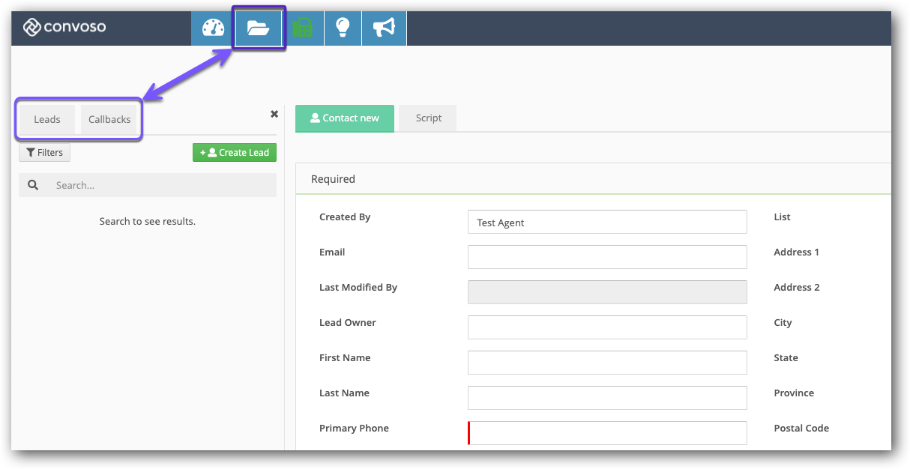Focus the Primary Phone field
Viewport: 910px width, 469px height.
pyautogui.click(x=607, y=433)
